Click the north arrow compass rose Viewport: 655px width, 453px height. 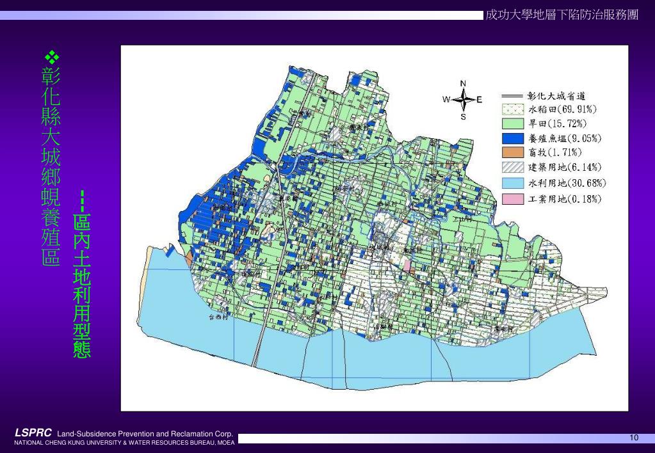click(x=463, y=100)
